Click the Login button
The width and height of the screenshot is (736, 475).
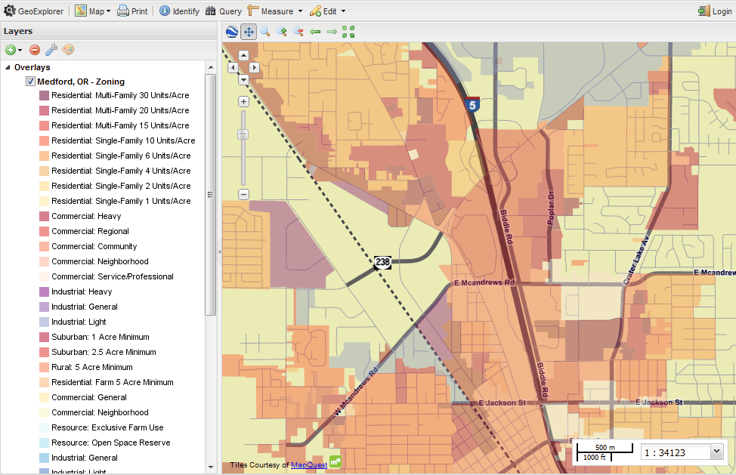(x=714, y=11)
